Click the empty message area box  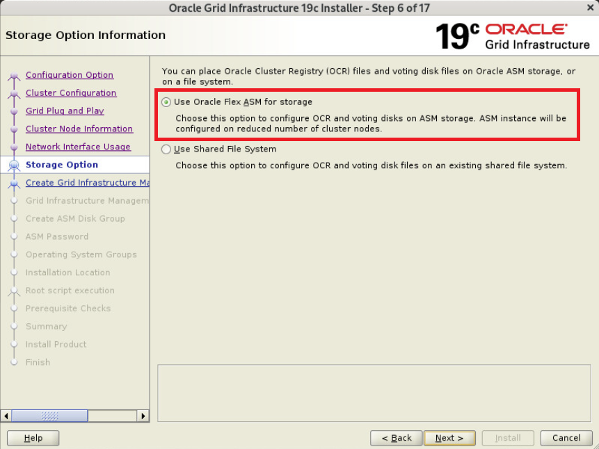pyautogui.click(x=374, y=393)
